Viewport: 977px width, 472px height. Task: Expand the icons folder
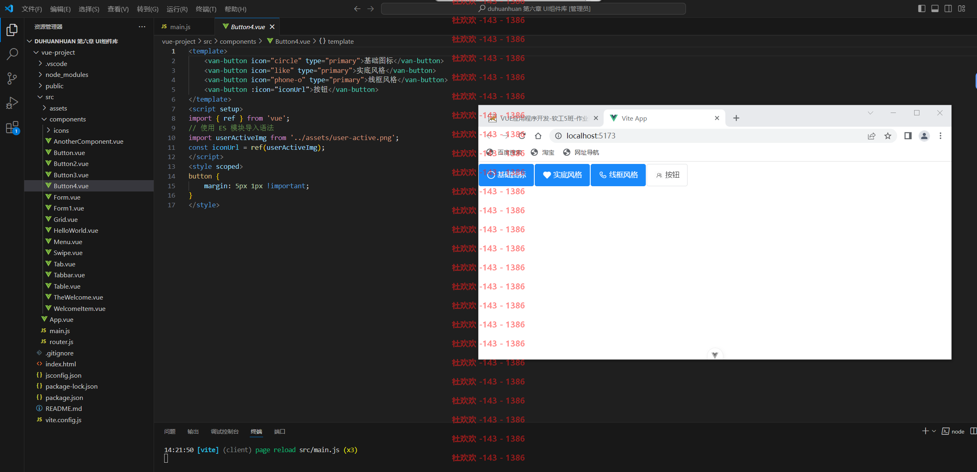pos(48,130)
